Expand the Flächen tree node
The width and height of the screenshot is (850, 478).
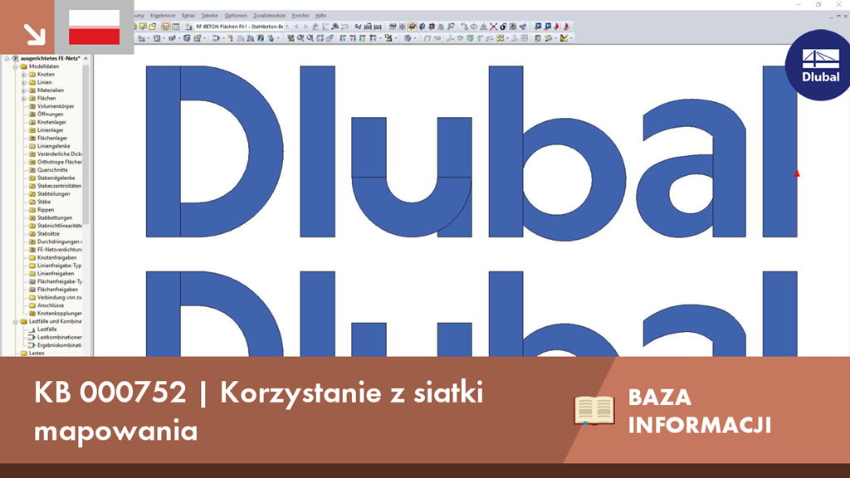[24, 99]
